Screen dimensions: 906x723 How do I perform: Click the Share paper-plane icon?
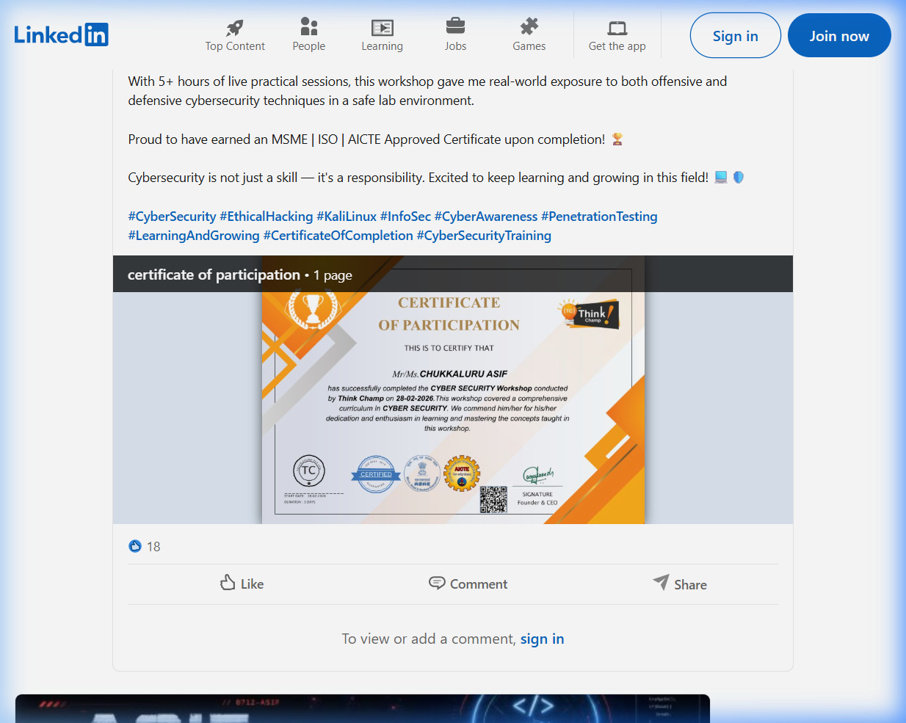tap(662, 582)
